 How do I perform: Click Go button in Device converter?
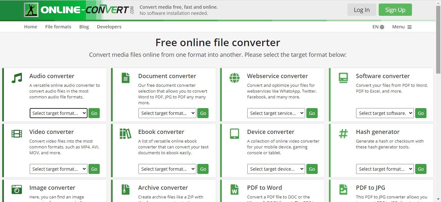tap(312, 169)
